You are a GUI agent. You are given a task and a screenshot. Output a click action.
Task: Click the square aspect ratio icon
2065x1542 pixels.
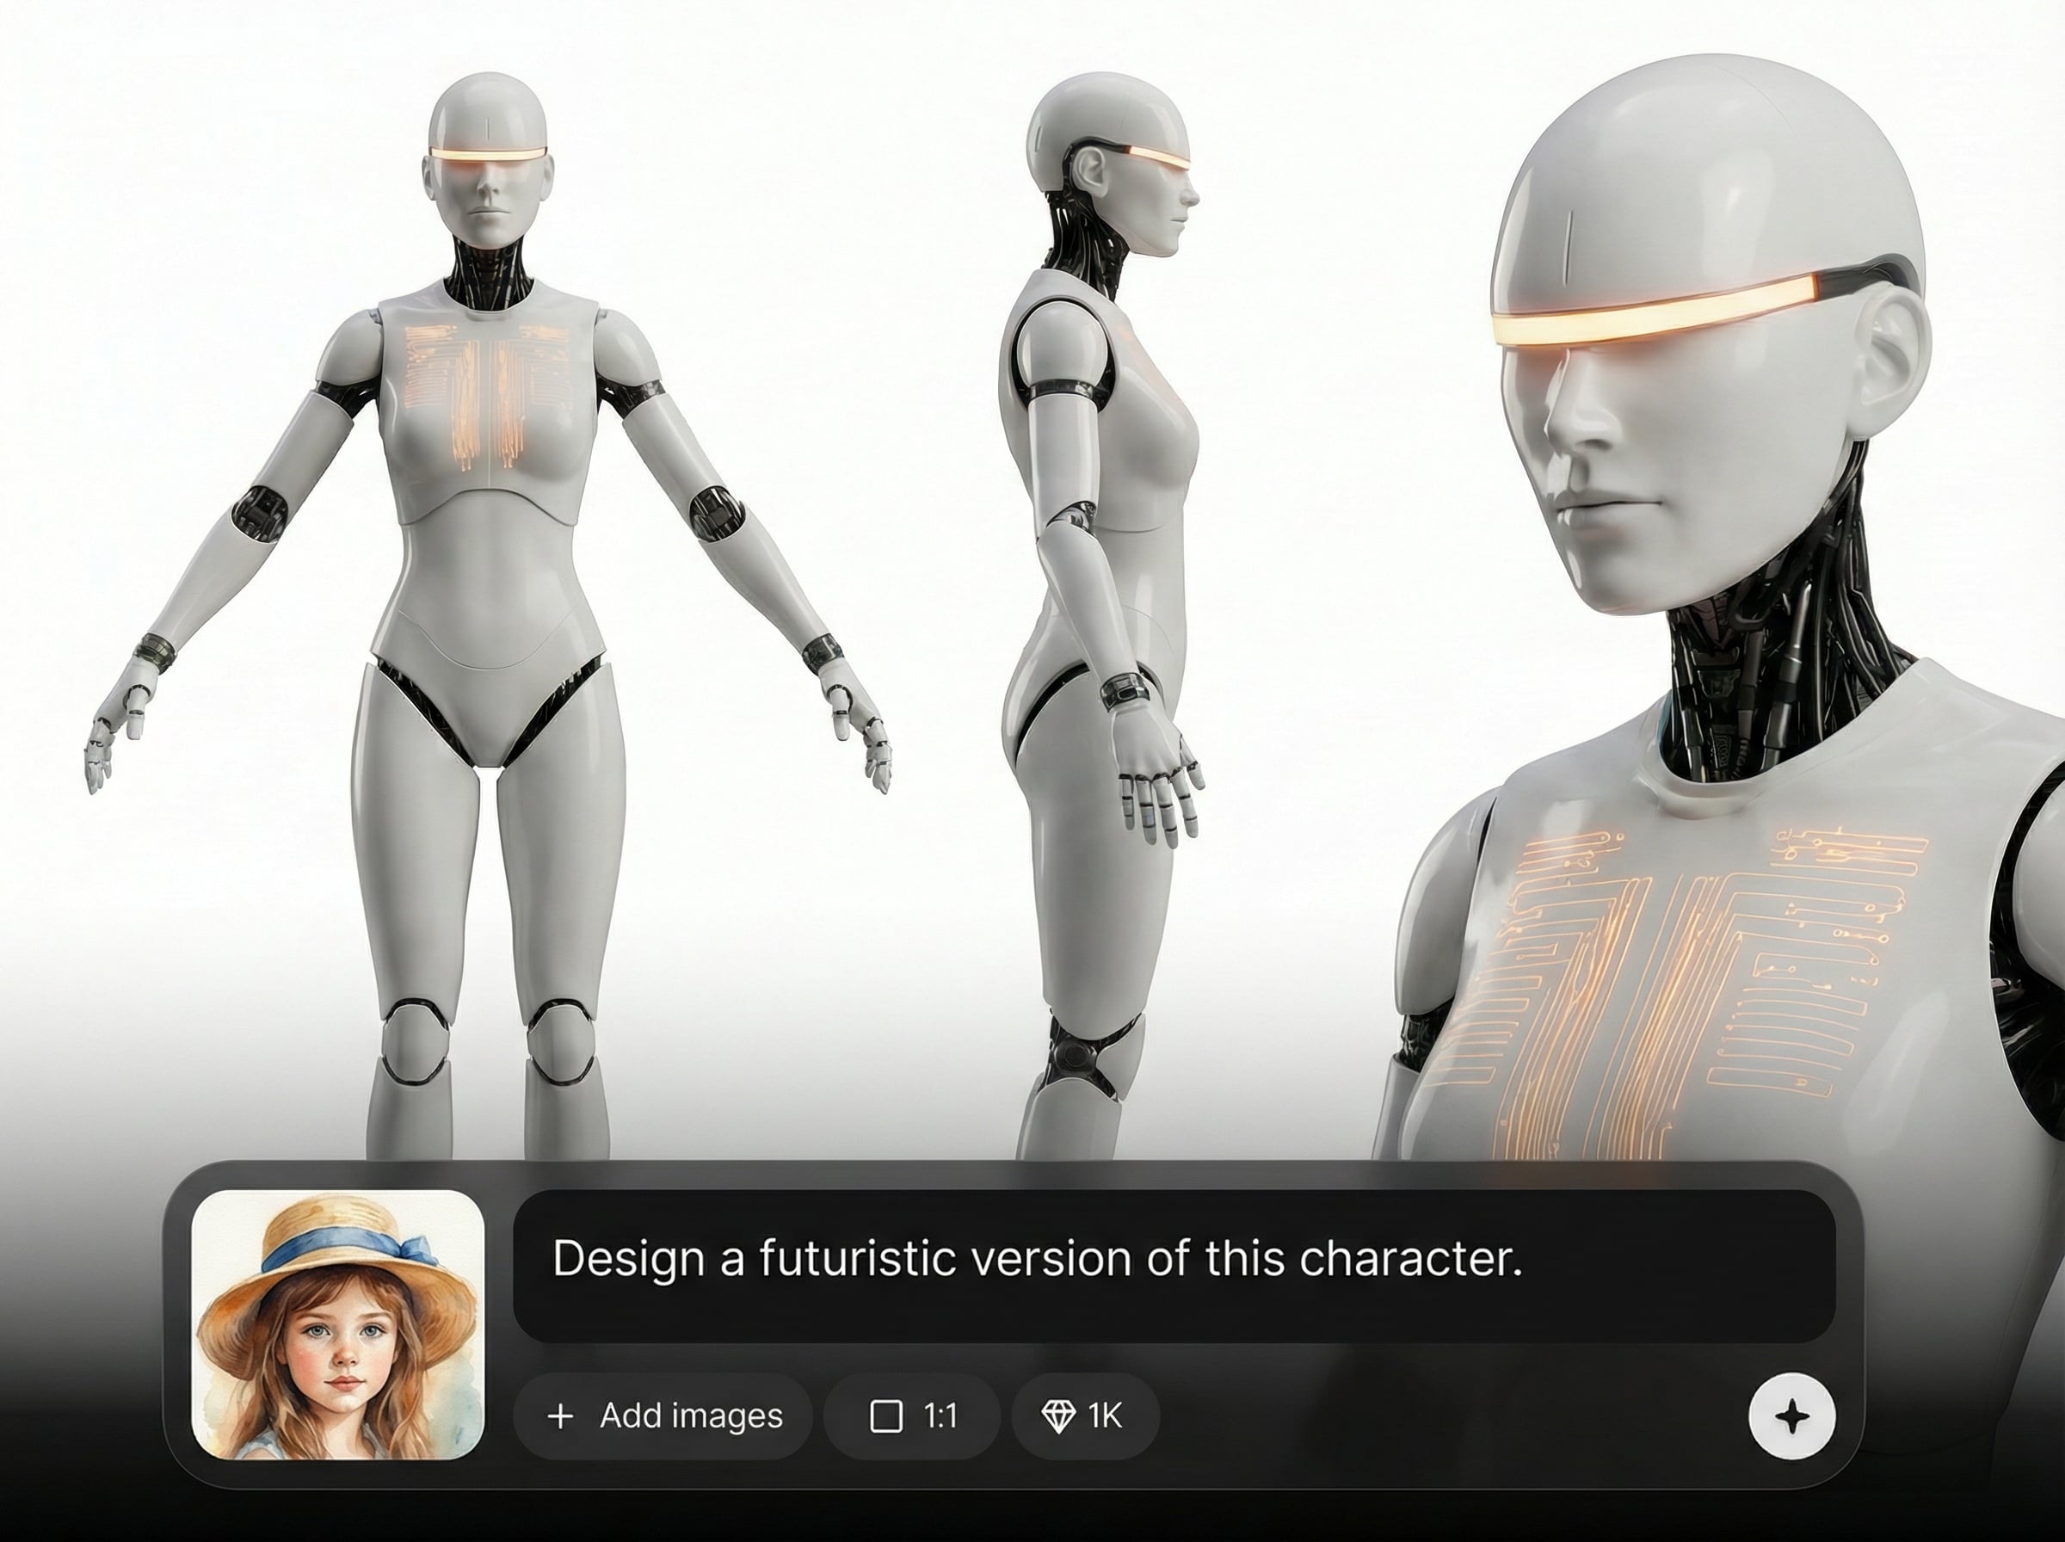885,1416
